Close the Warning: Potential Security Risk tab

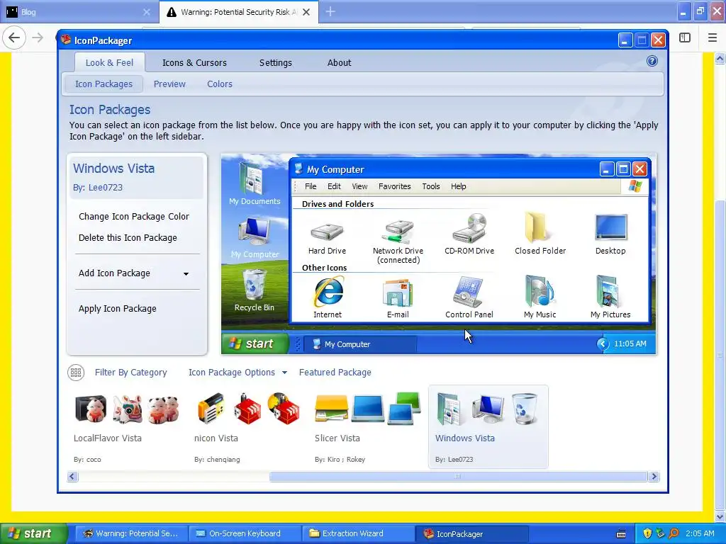point(306,12)
